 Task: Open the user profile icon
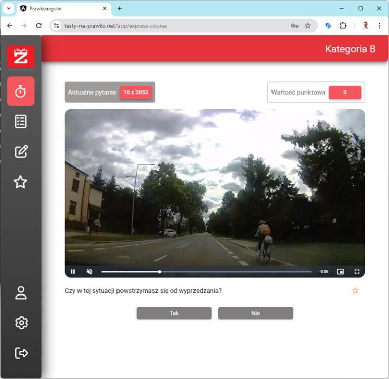coord(21,293)
